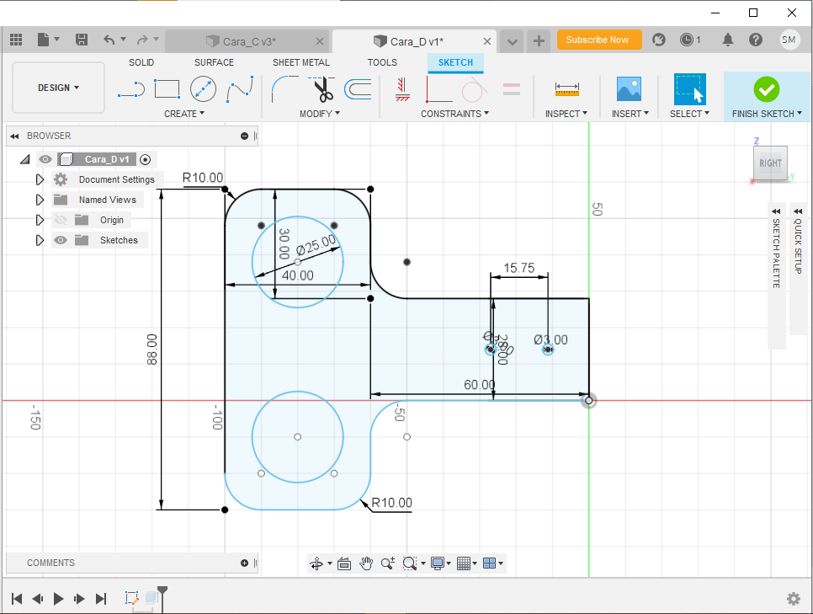813x614 pixels.
Task: Open the data panel grid icon
Action: coord(16,40)
